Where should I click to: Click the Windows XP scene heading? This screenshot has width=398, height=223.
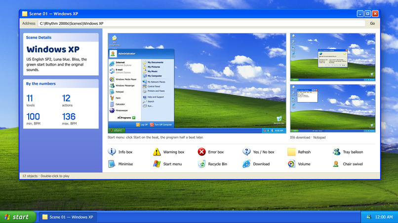(53, 49)
